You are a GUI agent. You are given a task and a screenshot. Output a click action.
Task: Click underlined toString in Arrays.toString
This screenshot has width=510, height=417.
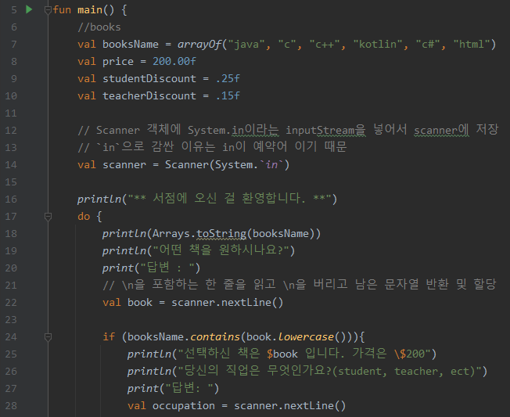click(x=221, y=234)
